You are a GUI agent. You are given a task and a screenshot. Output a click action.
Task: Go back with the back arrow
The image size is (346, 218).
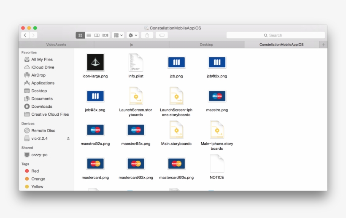pyautogui.click(x=25, y=35)
